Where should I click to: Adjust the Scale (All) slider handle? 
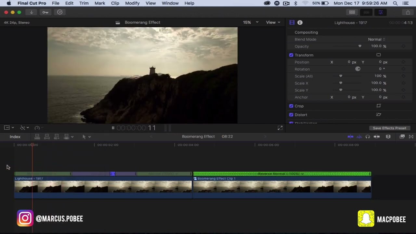click(341, 76)
